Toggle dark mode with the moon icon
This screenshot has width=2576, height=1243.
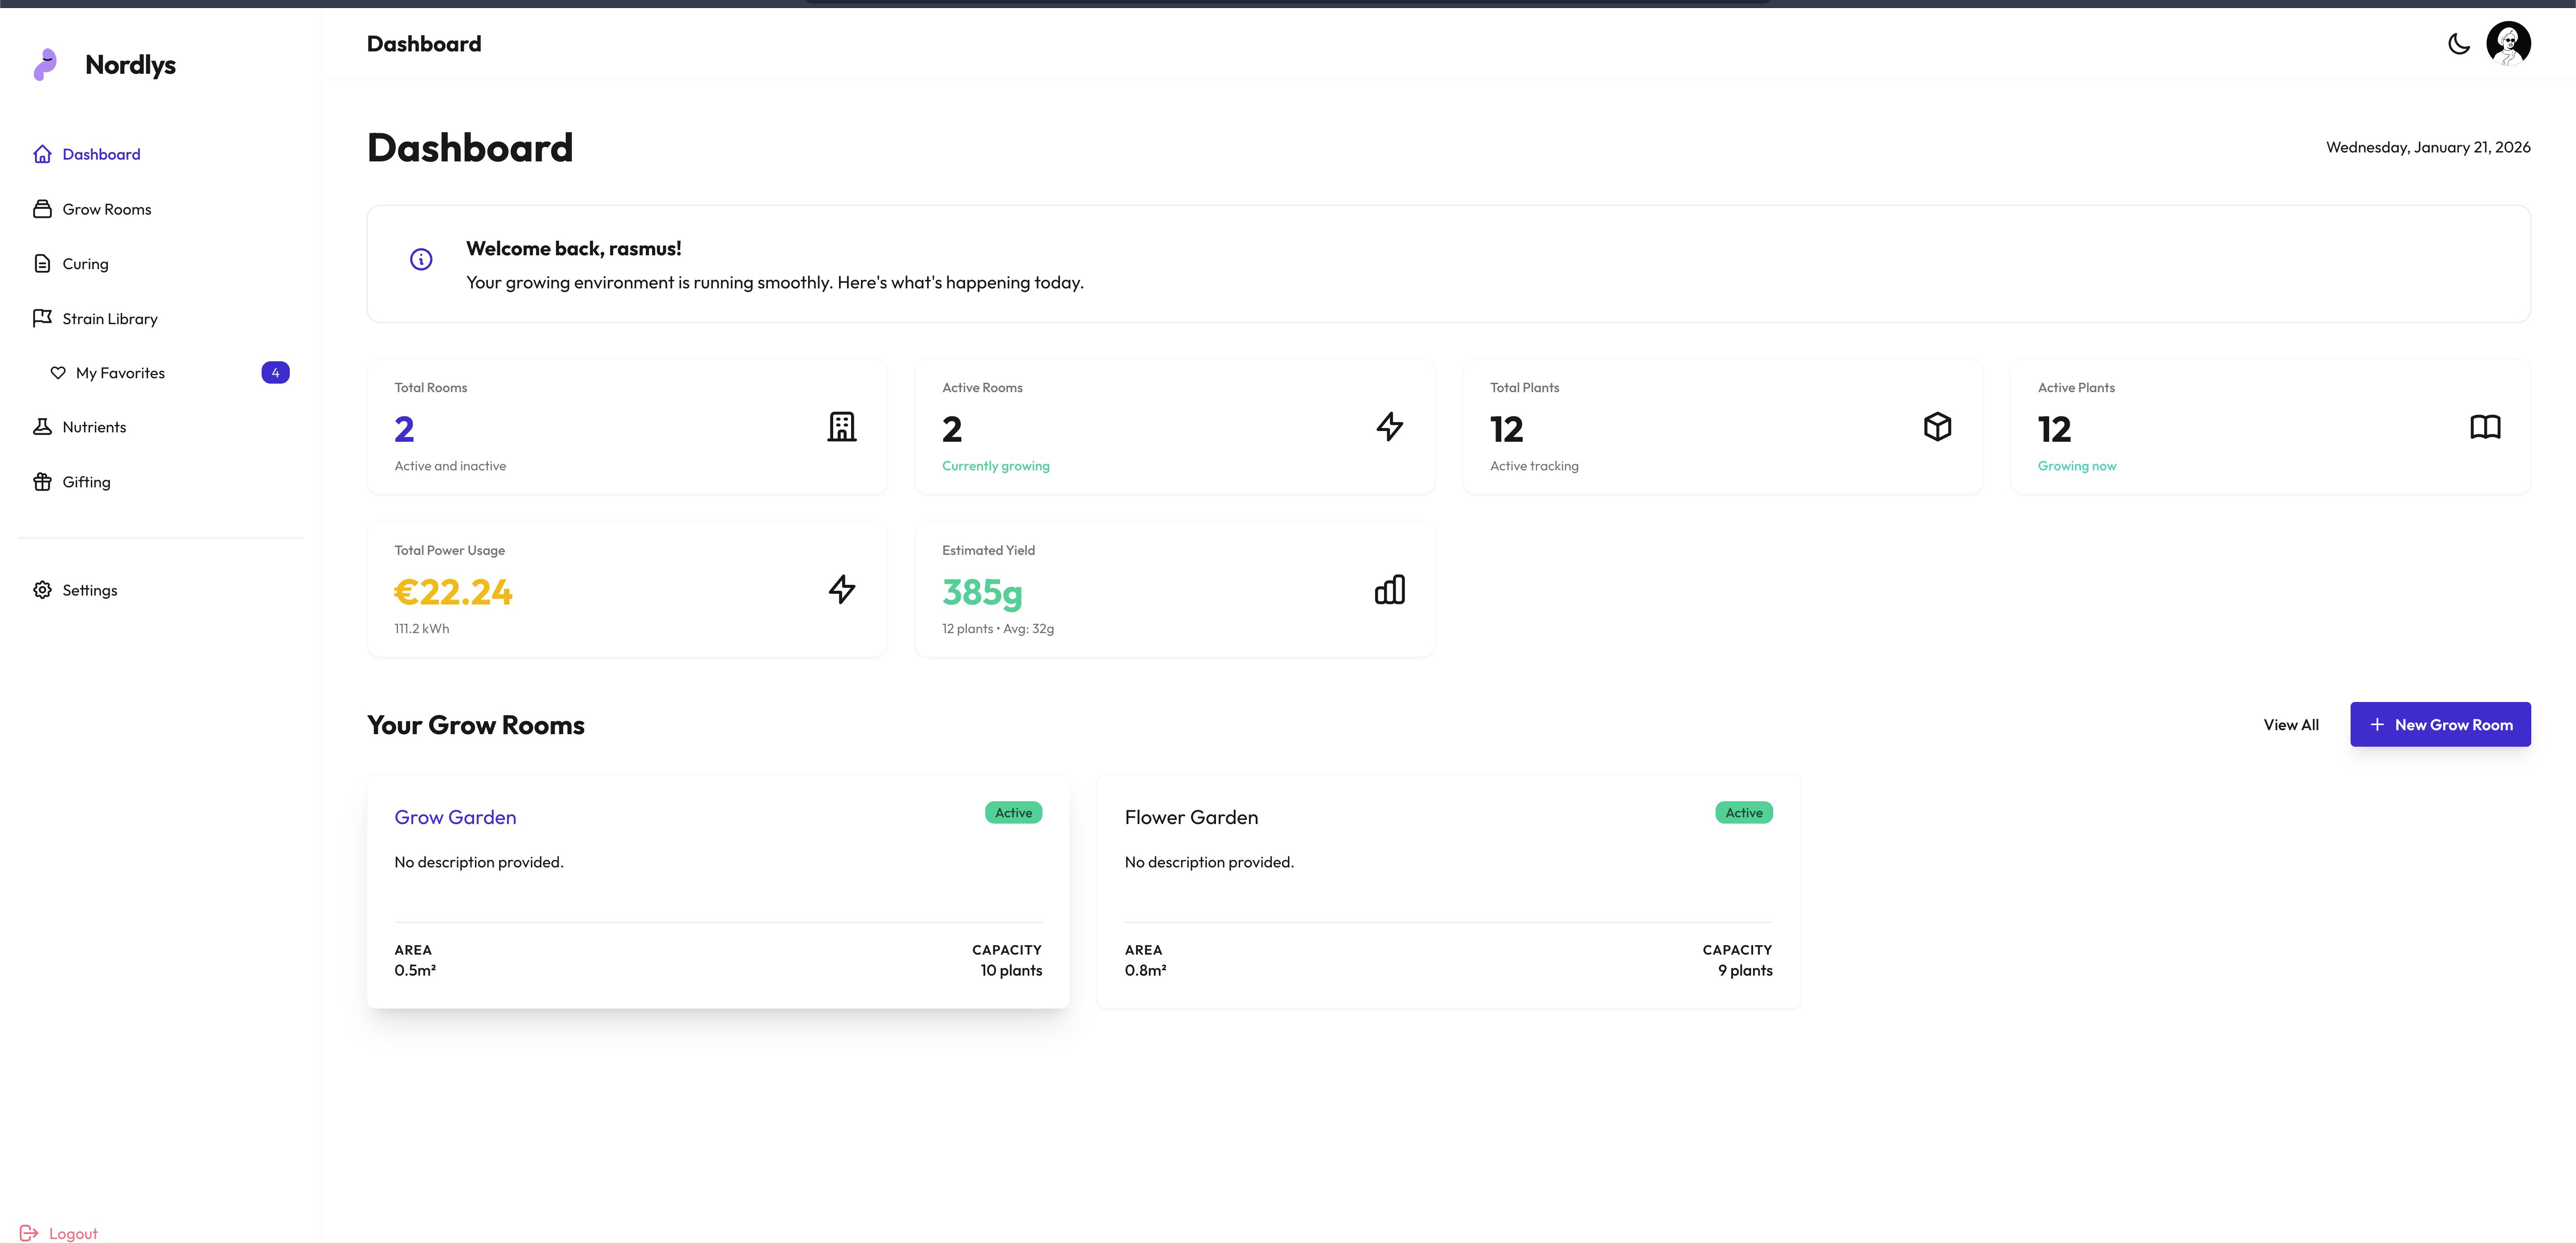tap(2459, 43)
